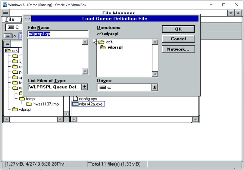244x170 pixels.
Task: Open the dialog's system control menu box
Action: coord(28,19)
